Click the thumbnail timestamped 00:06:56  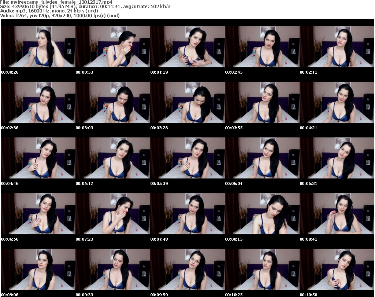38,214
